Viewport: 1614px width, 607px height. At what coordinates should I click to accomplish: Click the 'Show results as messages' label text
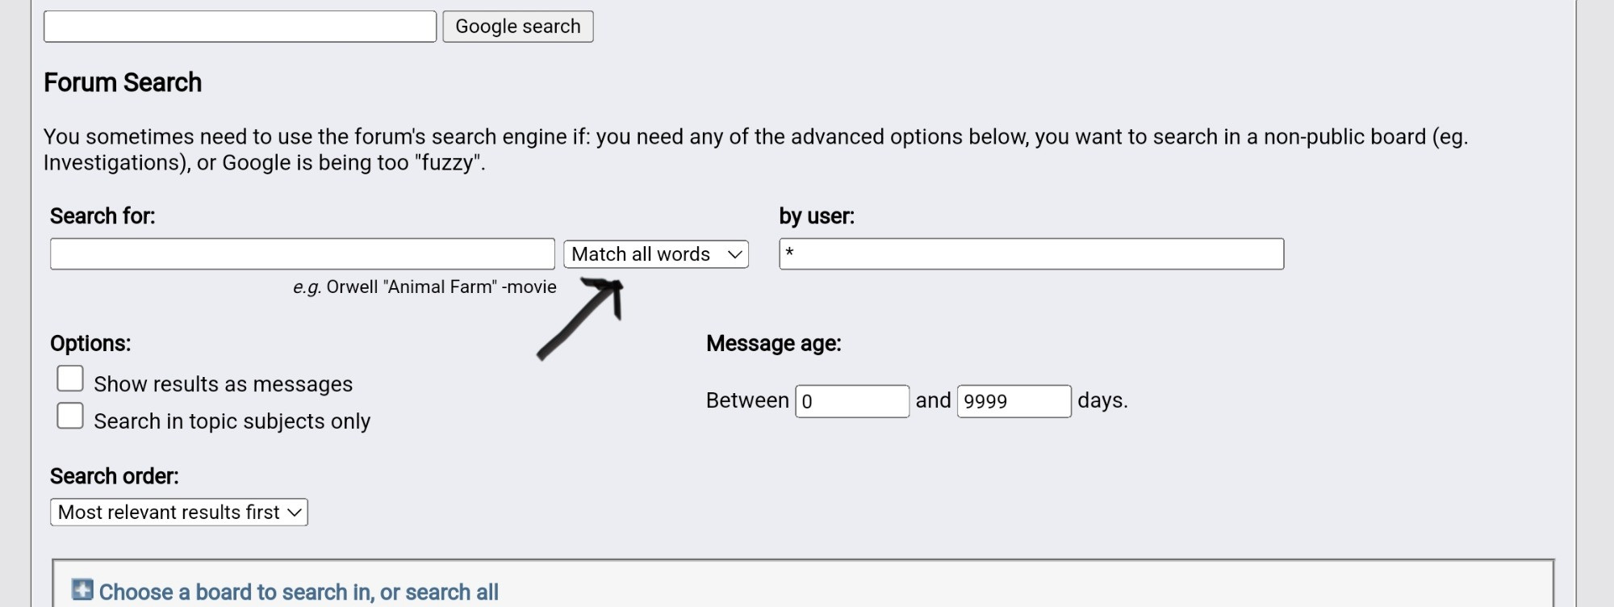[x=224, y=384]
